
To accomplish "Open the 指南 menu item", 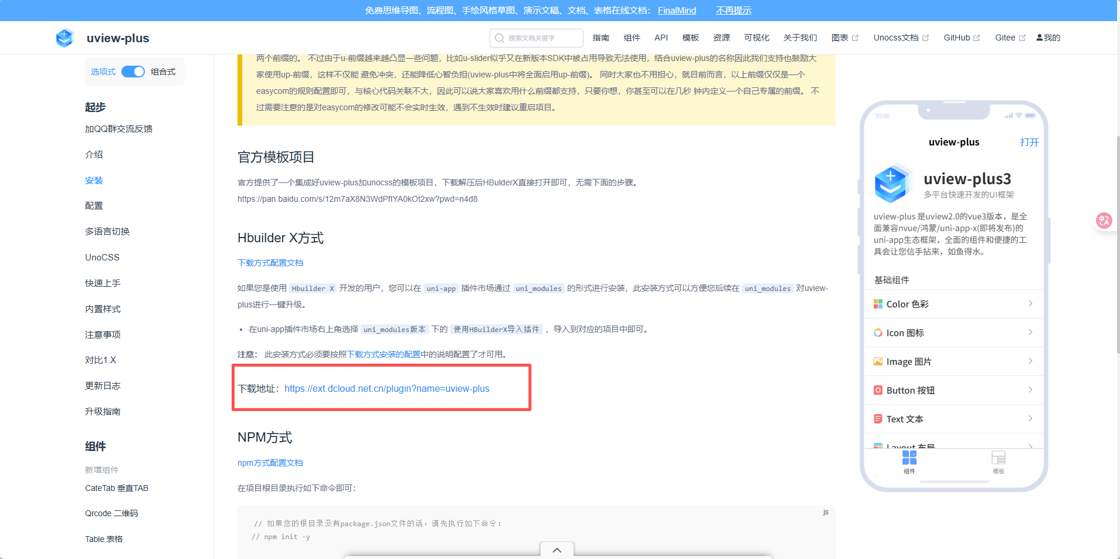I will [600, 38].
